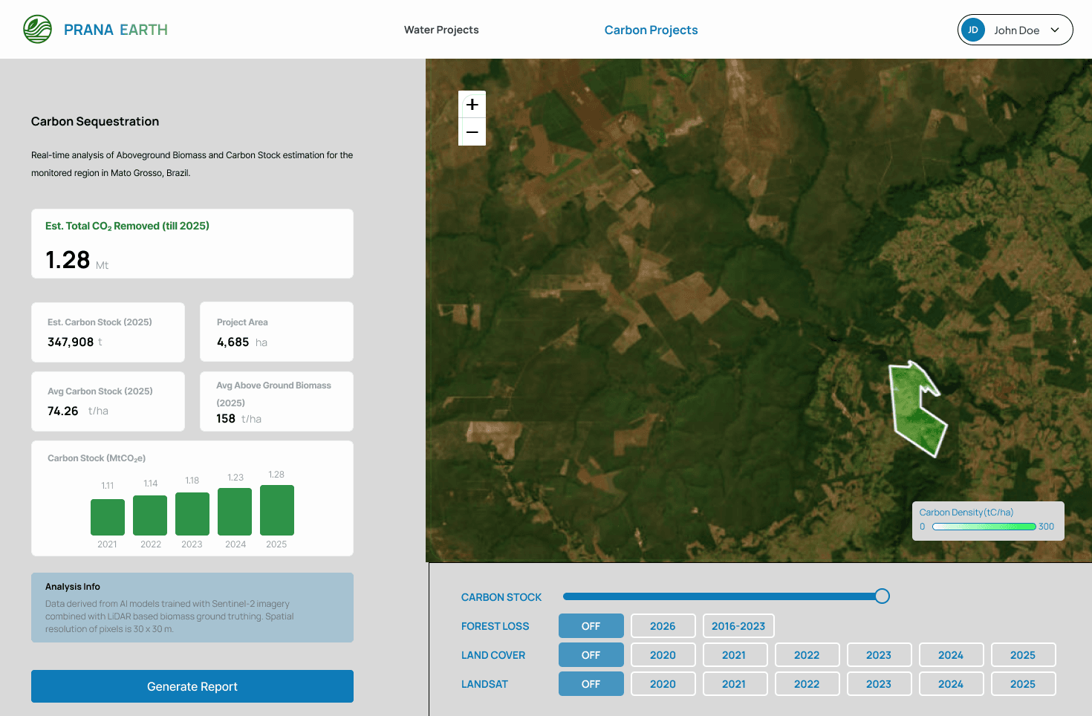The width and height of the screenshot is (1092, 716).
Task: Expand the John Doe account chevron
Action: coord(1055,30)
